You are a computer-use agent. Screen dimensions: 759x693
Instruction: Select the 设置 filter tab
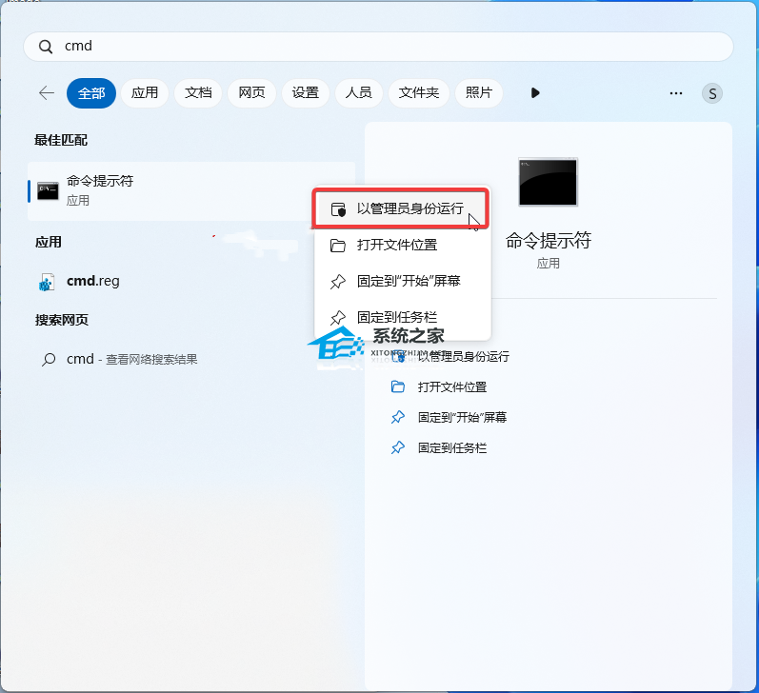306,92
